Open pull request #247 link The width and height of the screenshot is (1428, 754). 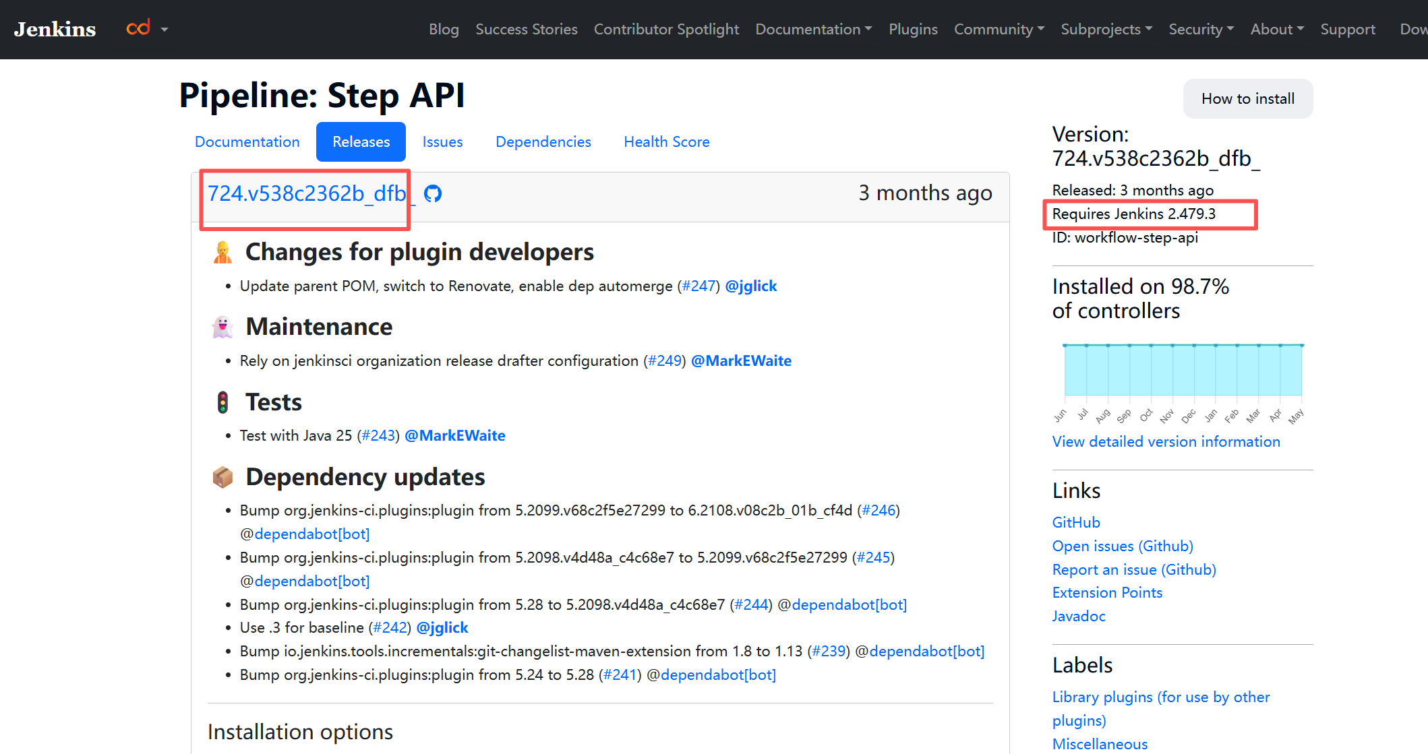pyautogui.click(x=698, y=286)
